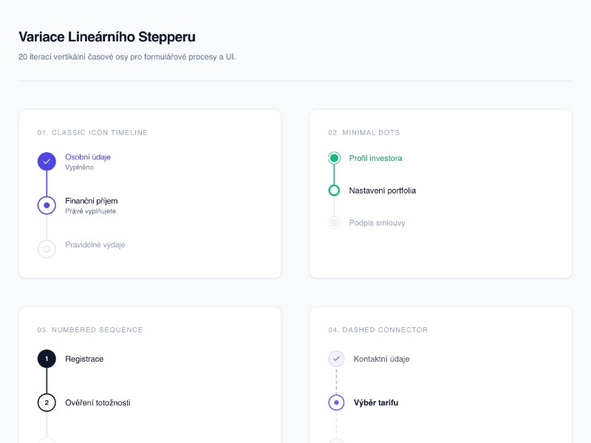The width and height of the screenshot is (591, 443).
Task: Select the step number 2 circle
Action: [47, 402]
